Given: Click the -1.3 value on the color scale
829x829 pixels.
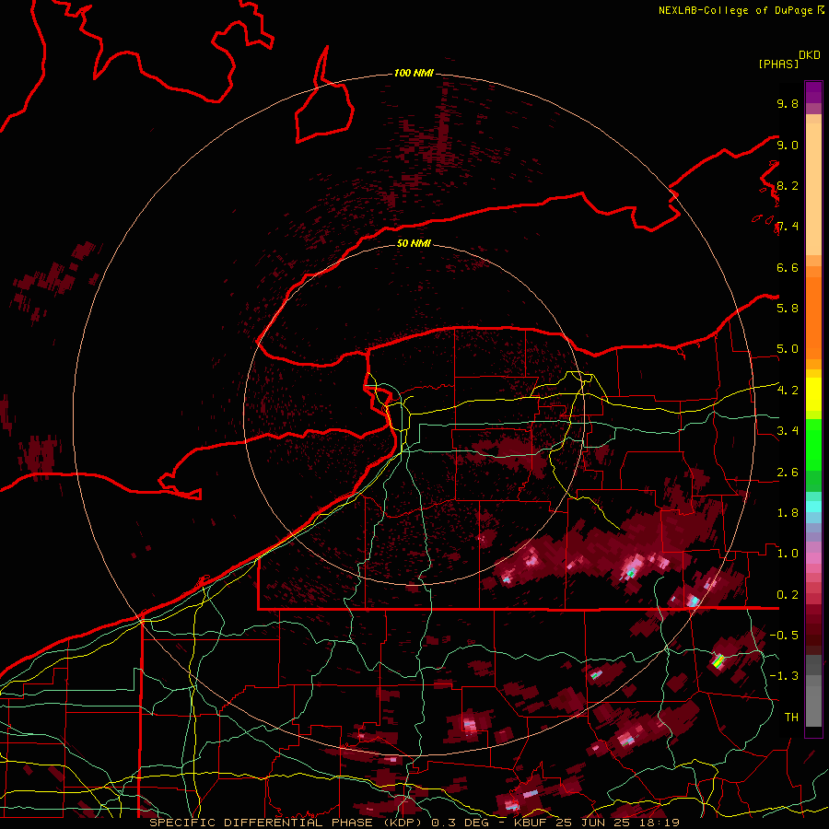Looking at the screenshot, I should [784, 676].
